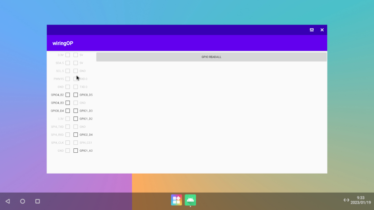The width and height of the screenshot is (374, 210).
Task: Check the GPIO1_D2 box
Action: [x=76, y=119]
